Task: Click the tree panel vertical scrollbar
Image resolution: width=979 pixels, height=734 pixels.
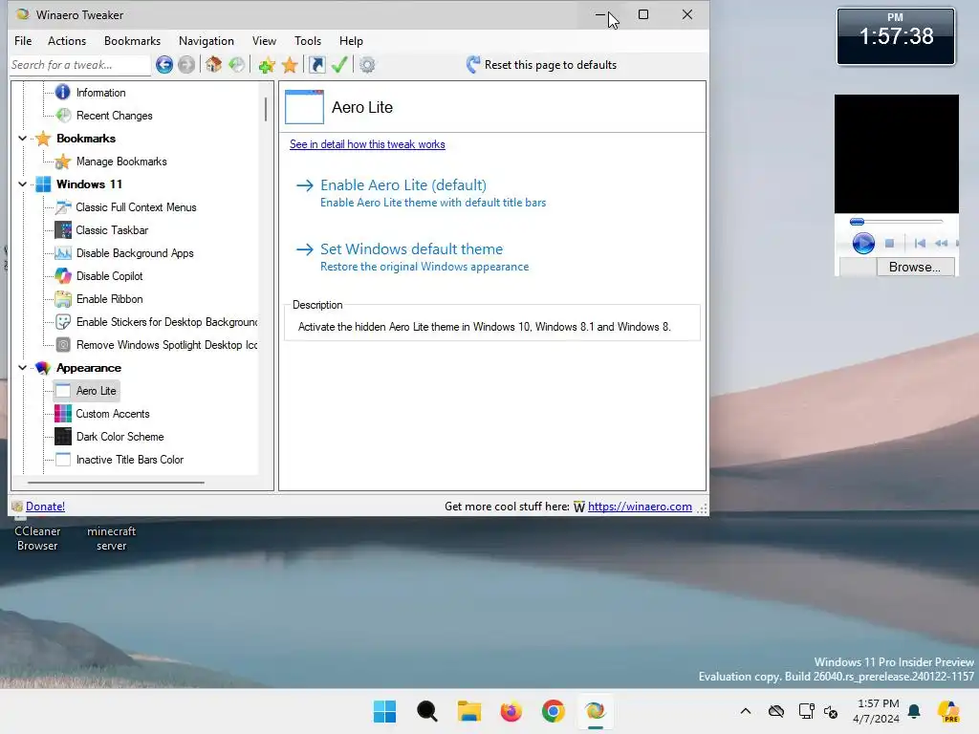Action: coord(266,110)
